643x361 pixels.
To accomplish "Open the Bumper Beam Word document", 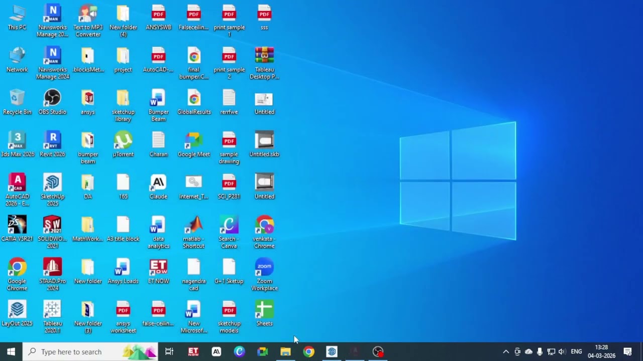I will (x=158, y=105).
